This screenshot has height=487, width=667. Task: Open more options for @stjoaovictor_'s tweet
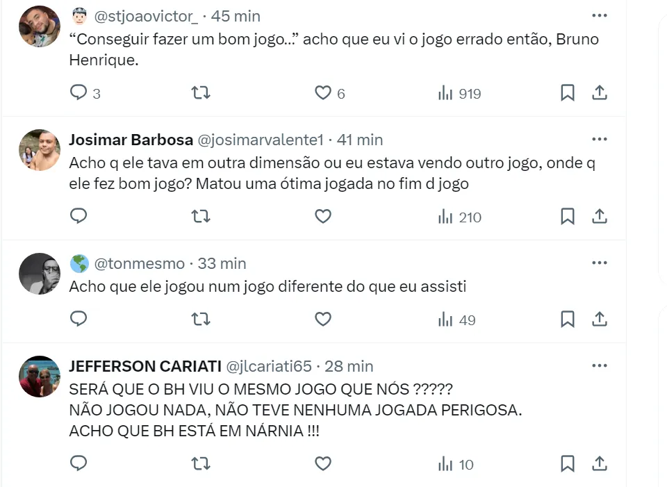(600, 15)
